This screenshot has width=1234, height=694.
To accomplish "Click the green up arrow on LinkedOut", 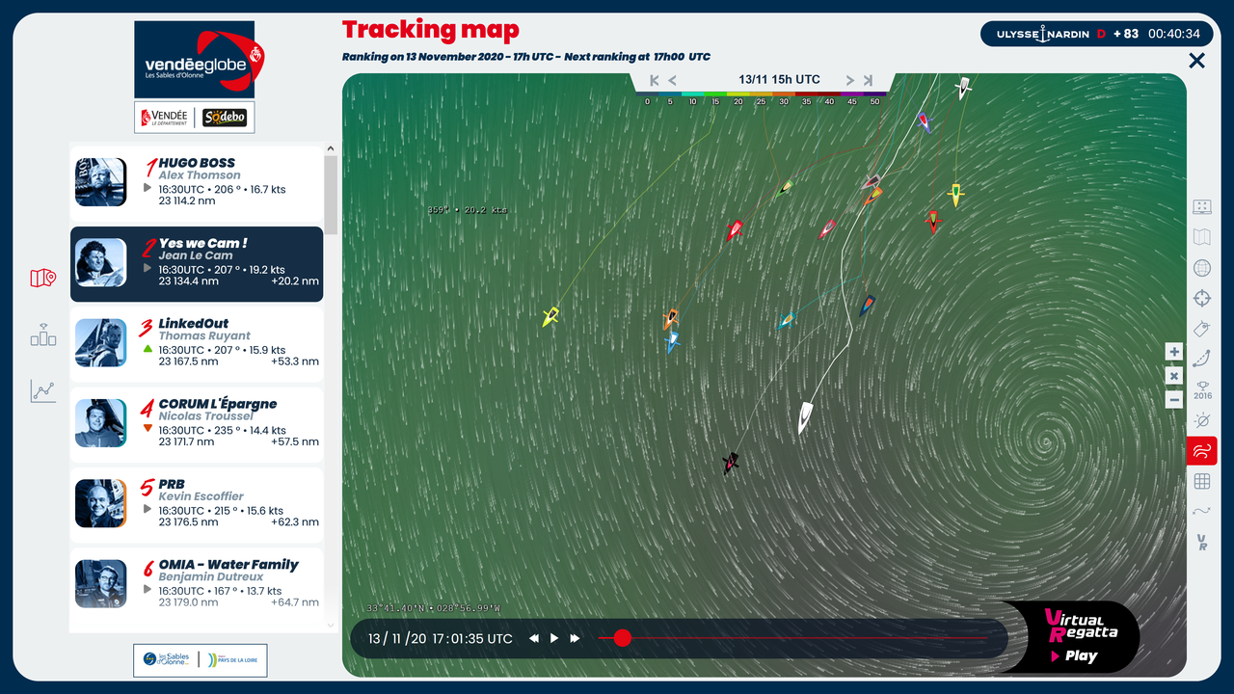I will (148, 348).
